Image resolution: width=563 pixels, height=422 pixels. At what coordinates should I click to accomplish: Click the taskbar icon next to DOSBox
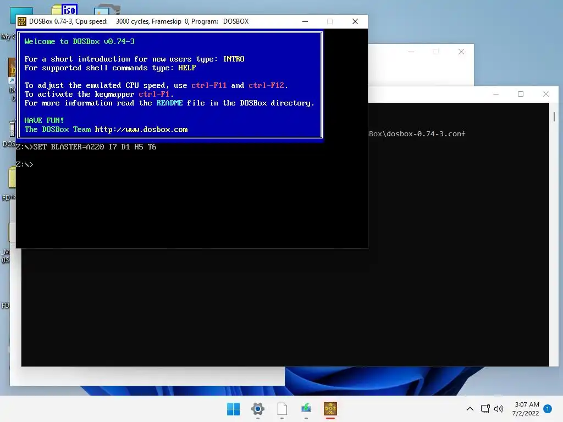306,409
